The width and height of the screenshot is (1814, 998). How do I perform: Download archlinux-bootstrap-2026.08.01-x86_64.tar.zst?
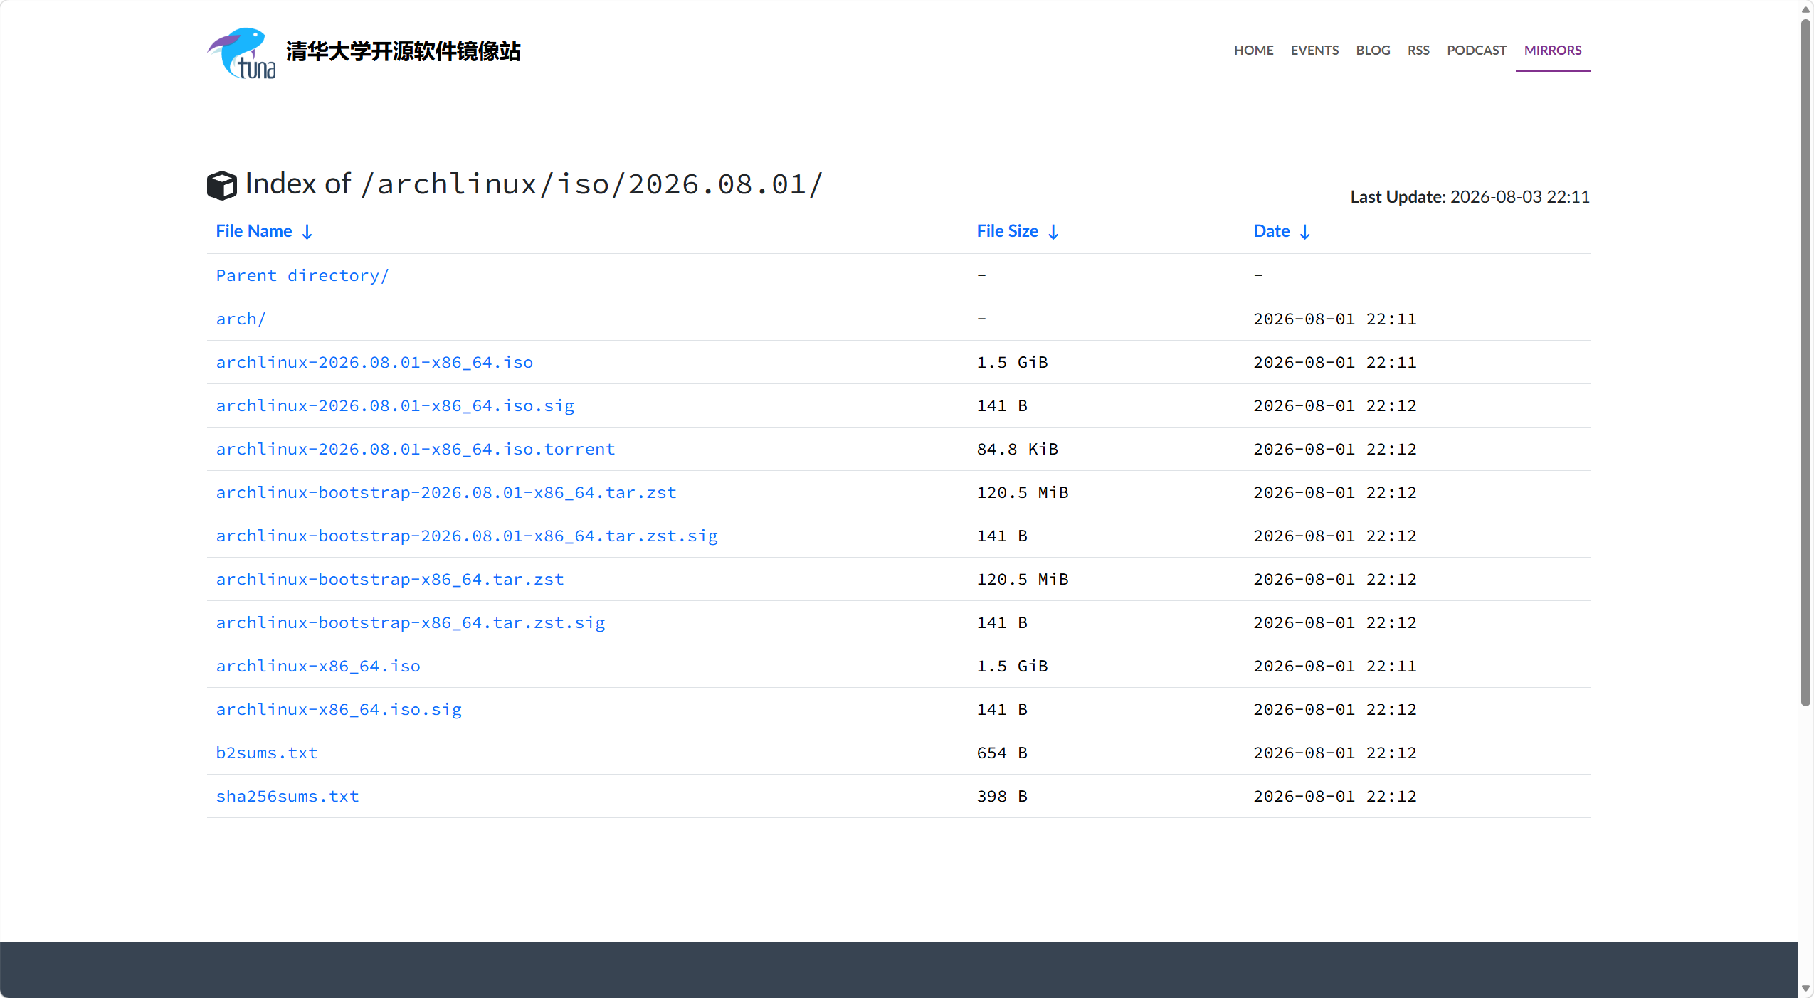click(x=446, y=492)
